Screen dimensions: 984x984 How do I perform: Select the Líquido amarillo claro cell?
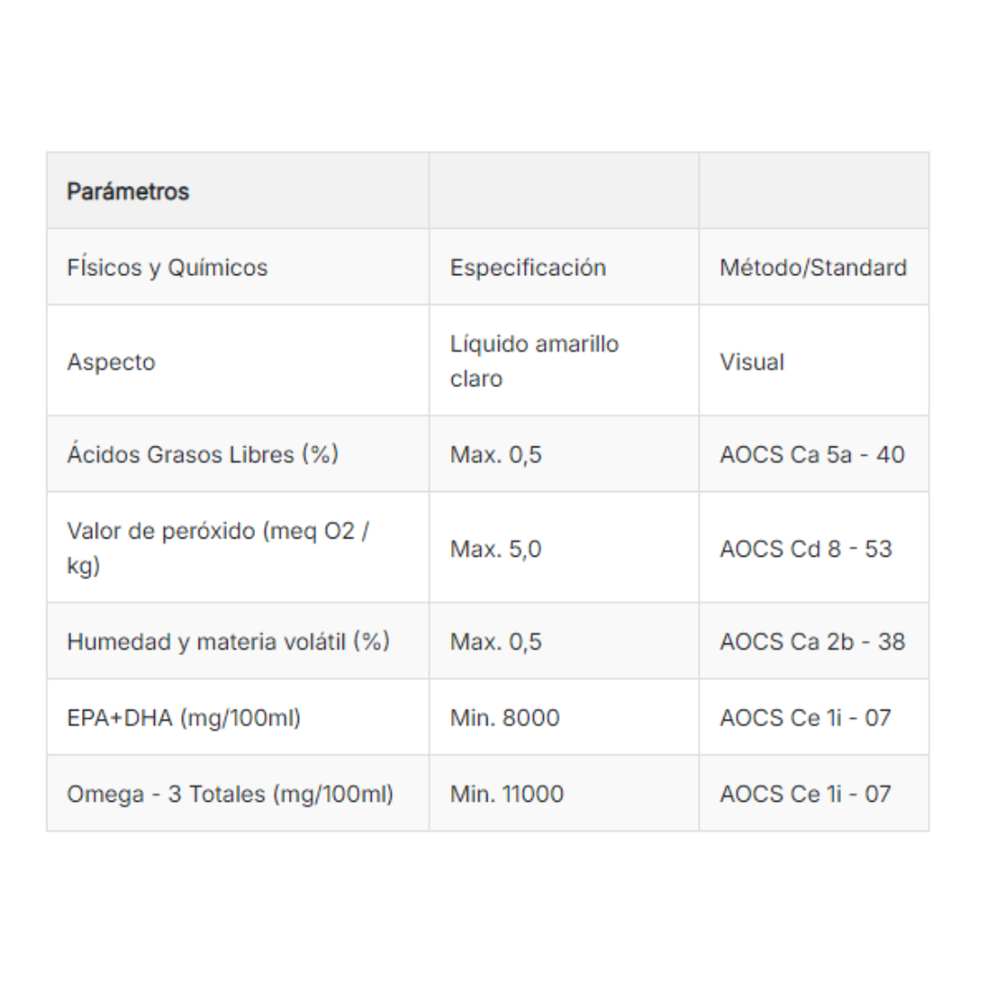pyautogui.click(x=534, y=361)
